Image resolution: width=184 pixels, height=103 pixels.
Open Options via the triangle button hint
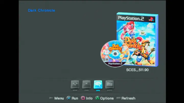[x=104, y=98]
